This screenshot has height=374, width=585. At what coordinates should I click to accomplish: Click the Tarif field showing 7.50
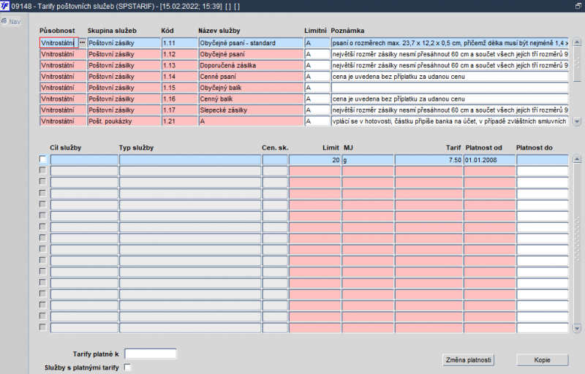click(x=429, y=160)
